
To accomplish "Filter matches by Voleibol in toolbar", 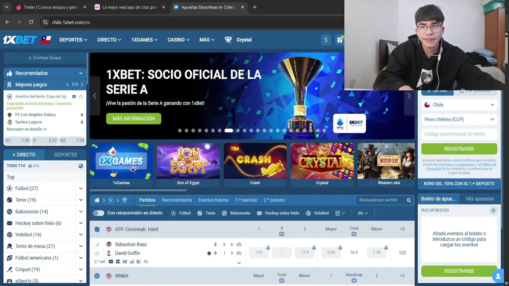I will coord(317,213).
